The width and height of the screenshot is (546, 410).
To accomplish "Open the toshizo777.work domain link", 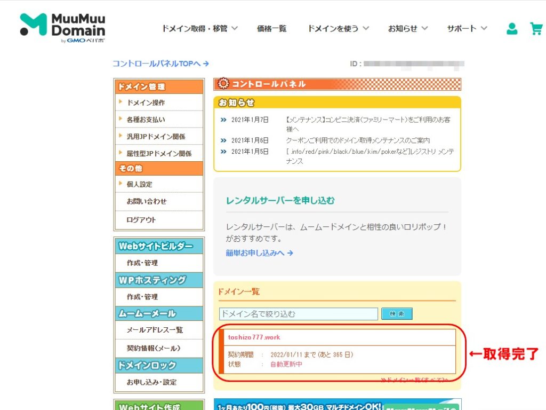I will point(254,337).
